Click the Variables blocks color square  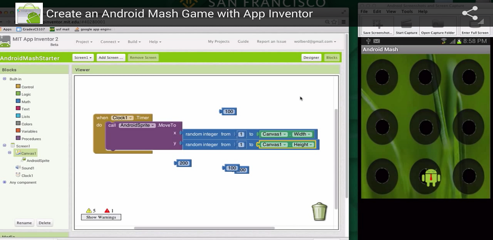18,131
